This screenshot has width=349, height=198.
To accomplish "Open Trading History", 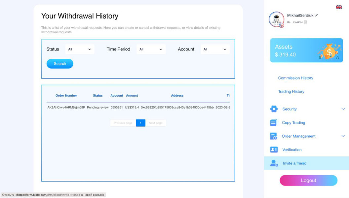I will pos(291,91).
